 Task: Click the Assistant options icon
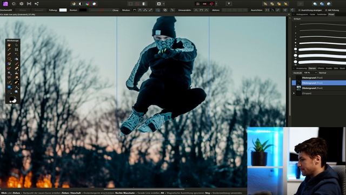[229, 4]
